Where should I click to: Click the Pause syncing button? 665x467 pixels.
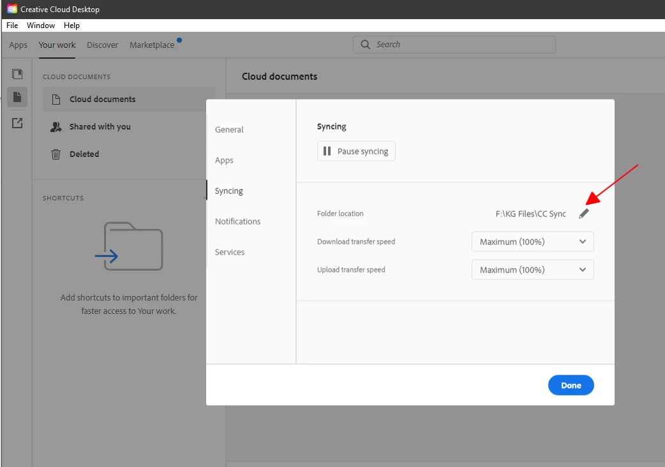[x=356, y=151]
